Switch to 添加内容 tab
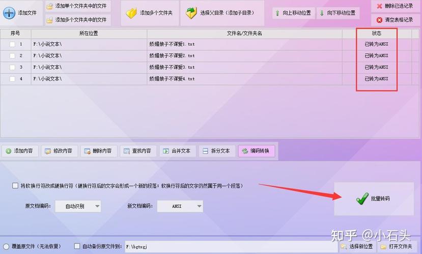Image resolution: width=422 pixels, height=254 pixels. 20,151
